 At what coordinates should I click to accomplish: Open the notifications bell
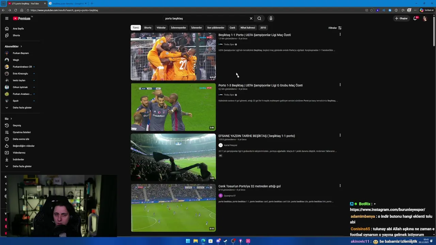(415, 18)
